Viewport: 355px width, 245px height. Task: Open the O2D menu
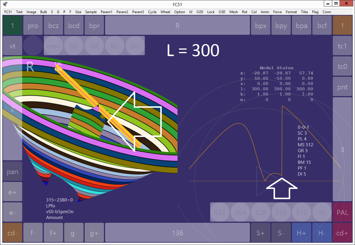(200, 12)
